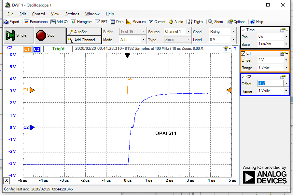This screenshot has height=195, width=293.
Task: Open the Help toolbar item
Action: click(x=257, y=22)
